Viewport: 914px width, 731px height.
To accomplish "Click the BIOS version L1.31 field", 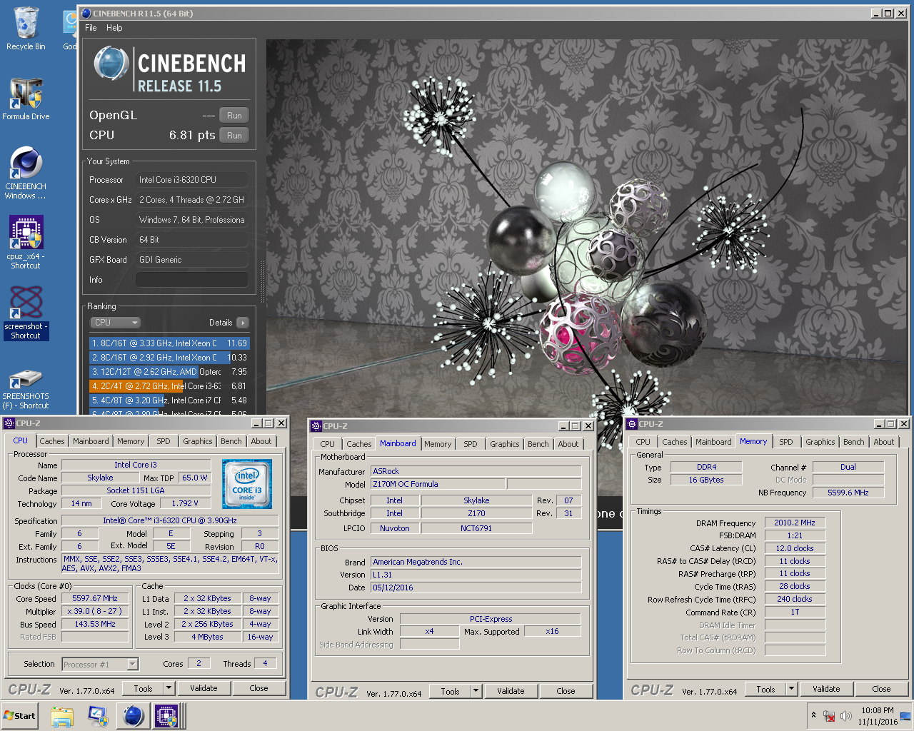I will [476, 575].
